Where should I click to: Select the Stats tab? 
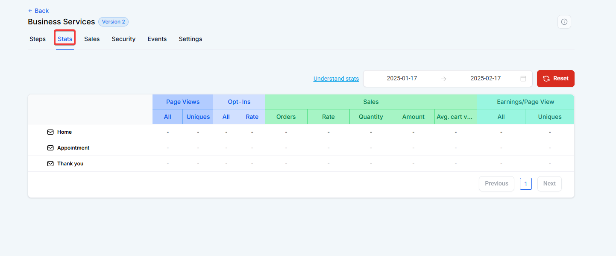(65, 39)
